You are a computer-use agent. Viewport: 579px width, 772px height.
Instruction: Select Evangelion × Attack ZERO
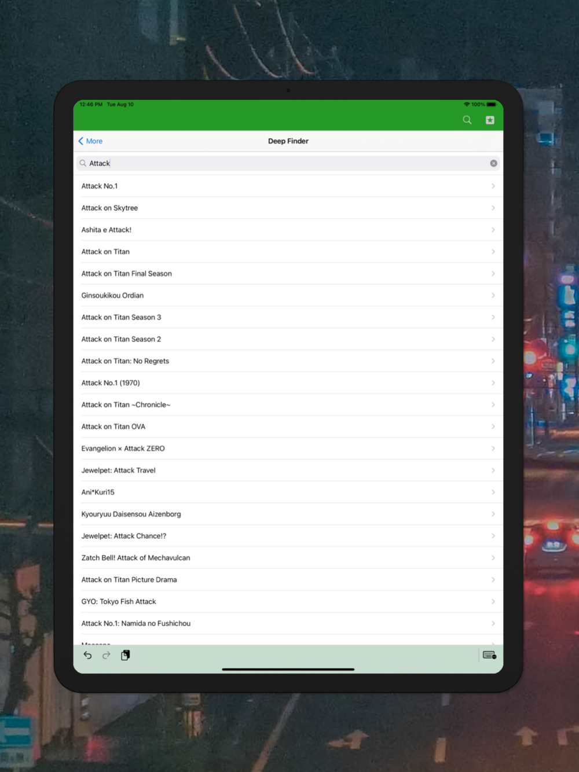288,449
